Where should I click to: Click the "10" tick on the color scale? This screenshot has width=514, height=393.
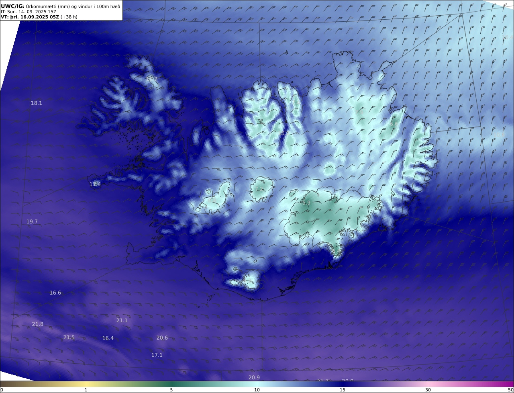tap(257, 390)
